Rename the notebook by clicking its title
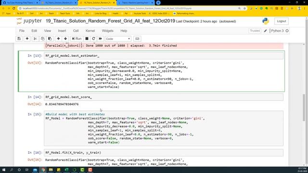The height and width of the screenshot is (173, 308). point(110,21)
